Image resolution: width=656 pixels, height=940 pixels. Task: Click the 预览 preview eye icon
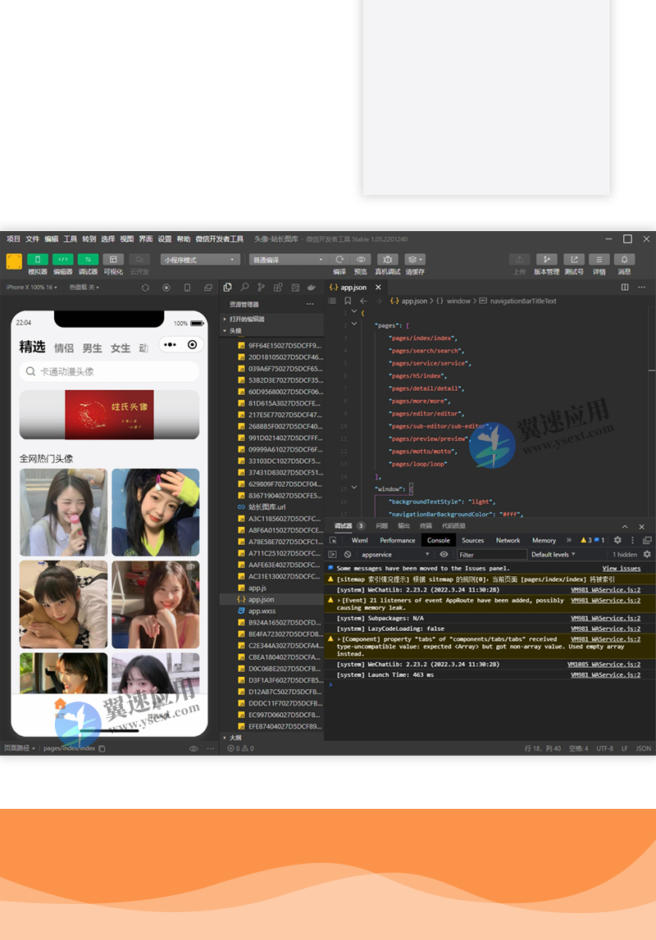[361, 260]
